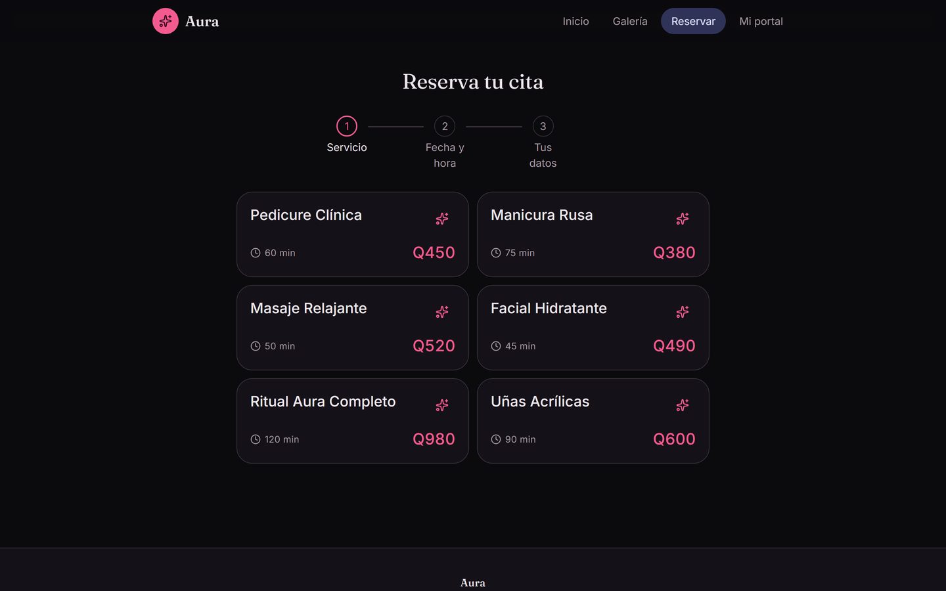The width and height of the screenshot is (946, 591).
Task: Click the Aura sparkle logo icon
Action: pos(166,21)
